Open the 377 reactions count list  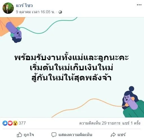tap(22, 123)
